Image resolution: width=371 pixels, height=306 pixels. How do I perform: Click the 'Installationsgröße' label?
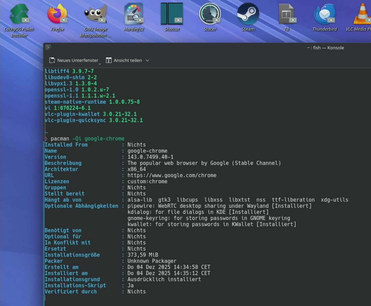[x=72, y=255]
